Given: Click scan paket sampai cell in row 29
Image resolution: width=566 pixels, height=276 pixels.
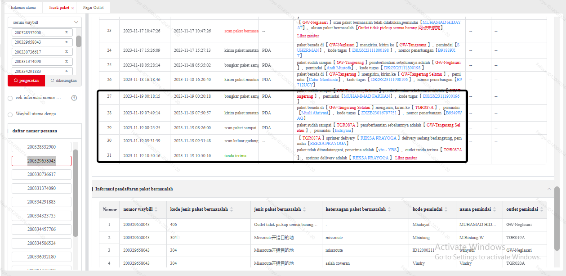Looking at the screenshot, I should 241,128.
